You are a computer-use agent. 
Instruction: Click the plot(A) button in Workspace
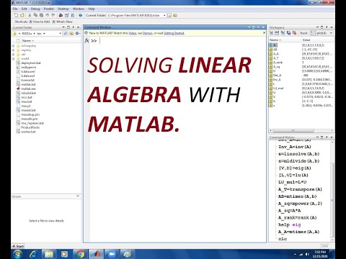pos(319,33)
